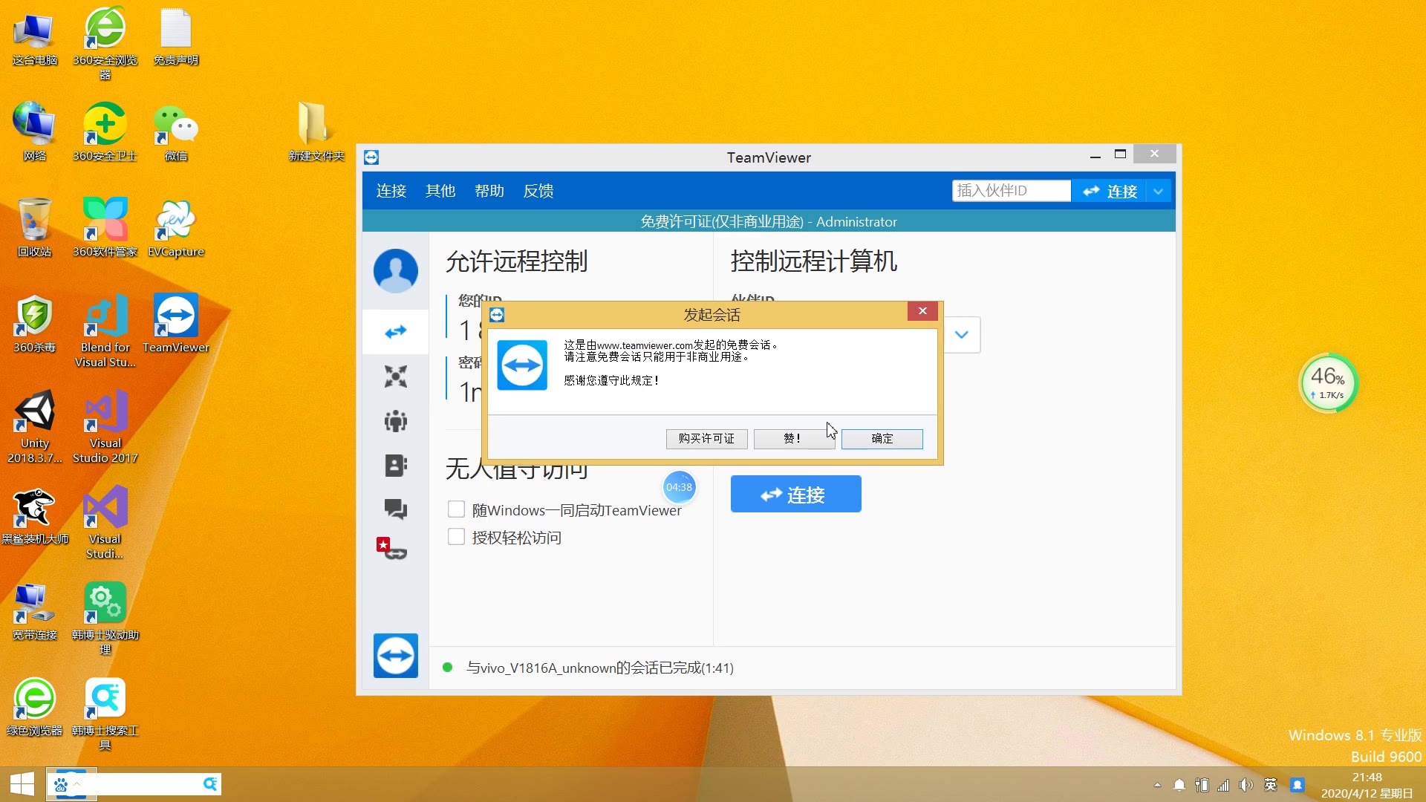Screen dimensions: 1426x802
Task: Click the blue octopus tray icon
Action: coord(1297,785)
